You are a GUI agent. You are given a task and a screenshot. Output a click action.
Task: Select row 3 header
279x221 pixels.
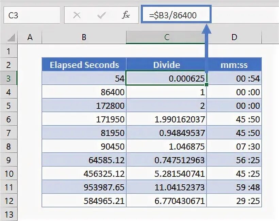[9, 78]
